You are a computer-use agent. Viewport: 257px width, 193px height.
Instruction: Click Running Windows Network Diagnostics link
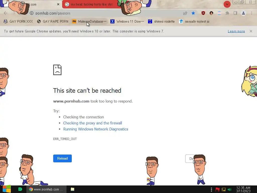96,129
